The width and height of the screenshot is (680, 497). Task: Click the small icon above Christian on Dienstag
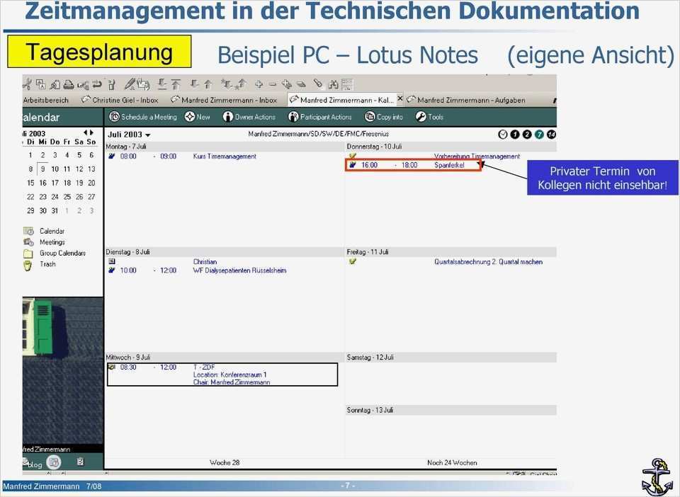[112, 261]
